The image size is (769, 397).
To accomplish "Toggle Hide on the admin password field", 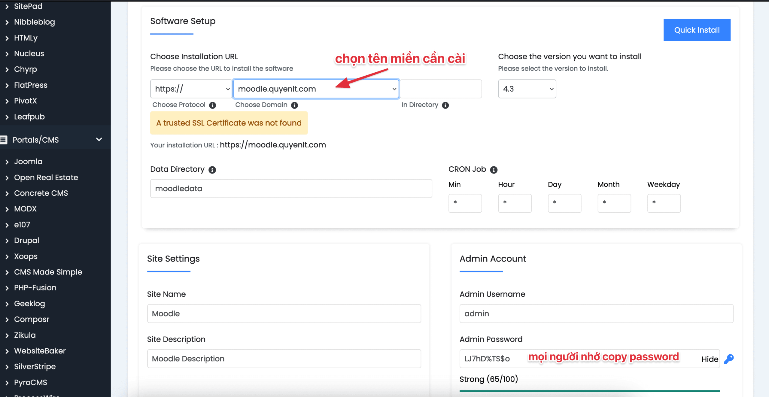I will (x=710, y=359).
